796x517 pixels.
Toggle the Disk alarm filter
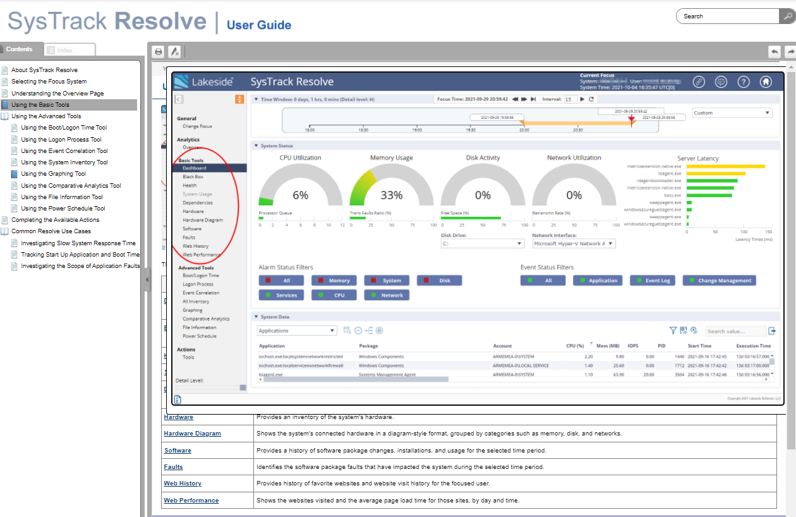tap(439, 281)
